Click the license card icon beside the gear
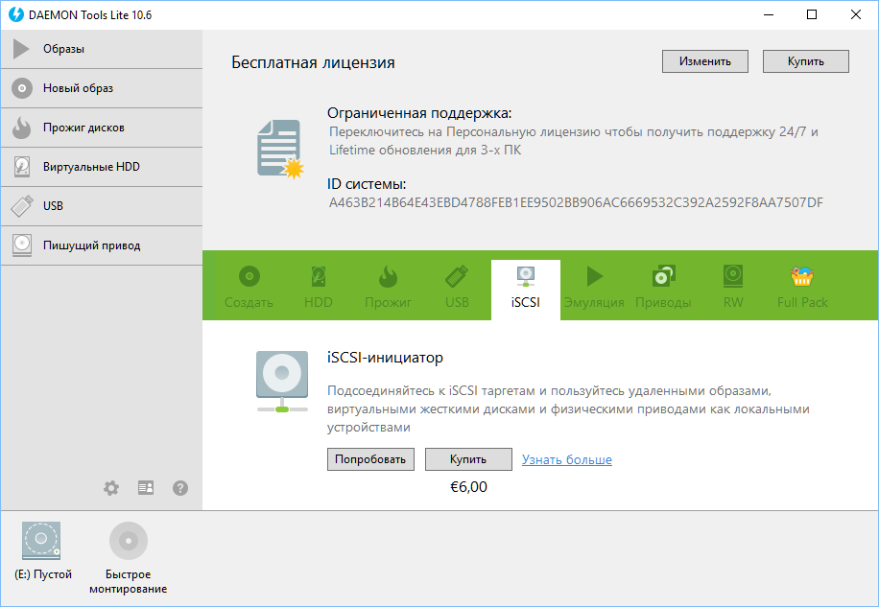 146,488
